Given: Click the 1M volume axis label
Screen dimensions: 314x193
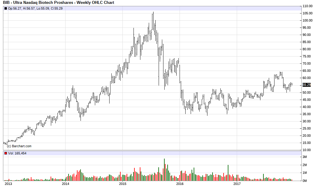Looking at the screenshot, I should tap(305, 173).
